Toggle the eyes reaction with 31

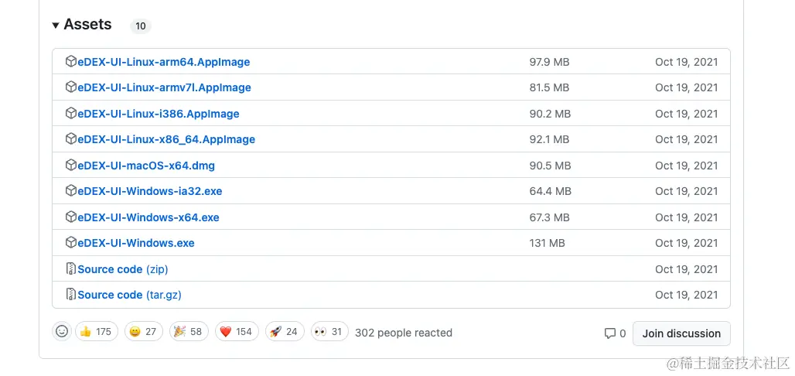[329, 332]
